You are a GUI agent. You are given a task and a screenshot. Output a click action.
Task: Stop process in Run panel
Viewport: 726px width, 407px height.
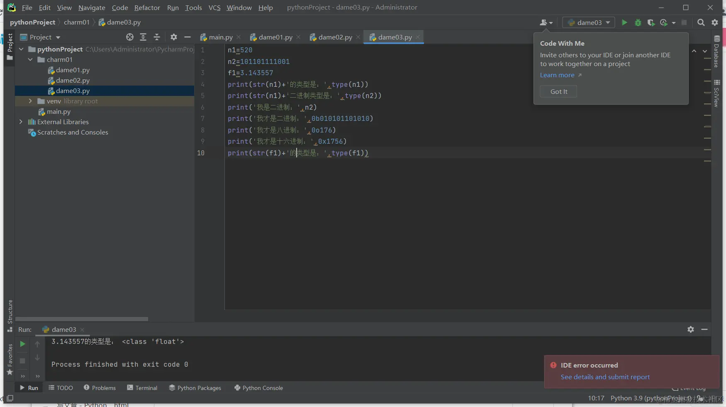point(22,360)
